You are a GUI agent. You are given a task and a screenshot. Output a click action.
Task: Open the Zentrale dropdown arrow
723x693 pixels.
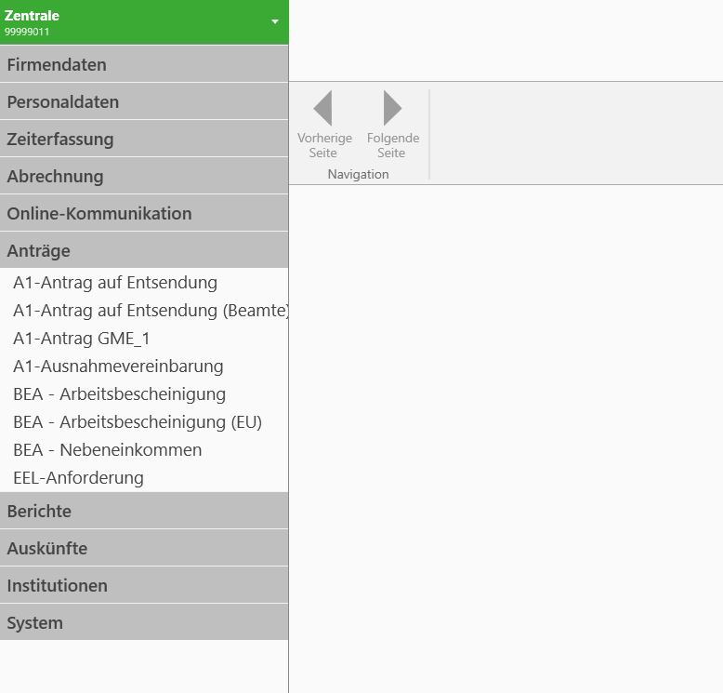point(275,21)
